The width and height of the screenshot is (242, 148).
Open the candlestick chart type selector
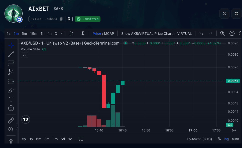point(71,34)
